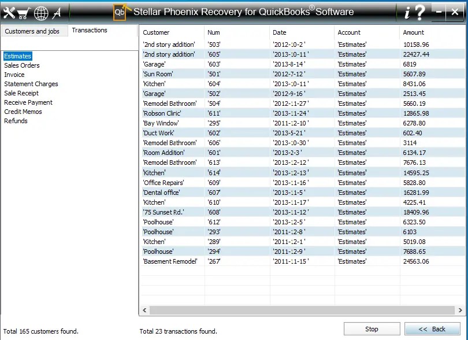
Task: Switch to the Customers and jobs tab
Action: pyautogui.click(x=34, y=31)
